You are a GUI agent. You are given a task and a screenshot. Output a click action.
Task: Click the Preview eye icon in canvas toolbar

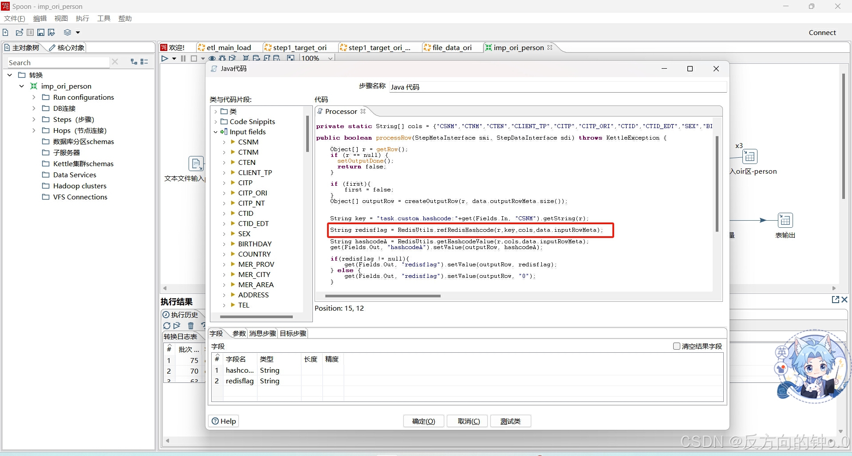(212, 58)
